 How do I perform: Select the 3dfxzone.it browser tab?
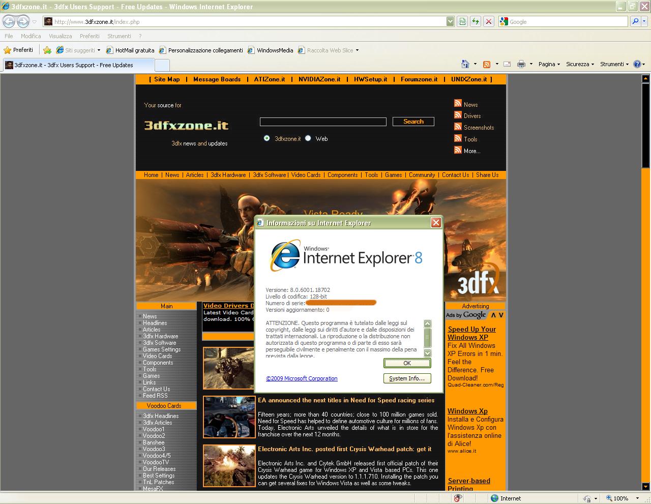78,65
